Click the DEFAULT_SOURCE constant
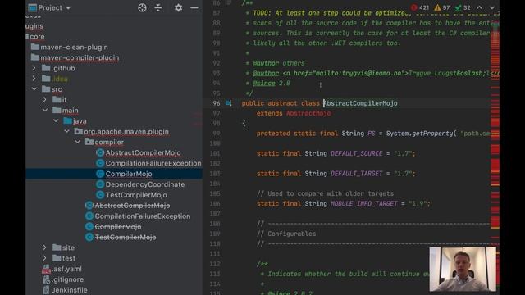The width and height of the screenshot is (525, 295). (x=357, y=153)
